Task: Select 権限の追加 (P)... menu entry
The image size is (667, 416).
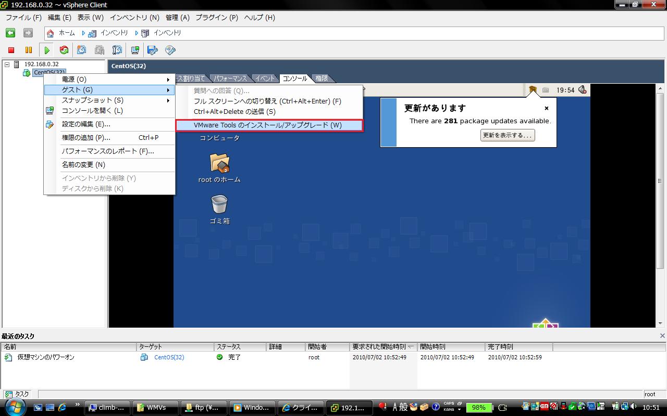Action: point(109,138)
